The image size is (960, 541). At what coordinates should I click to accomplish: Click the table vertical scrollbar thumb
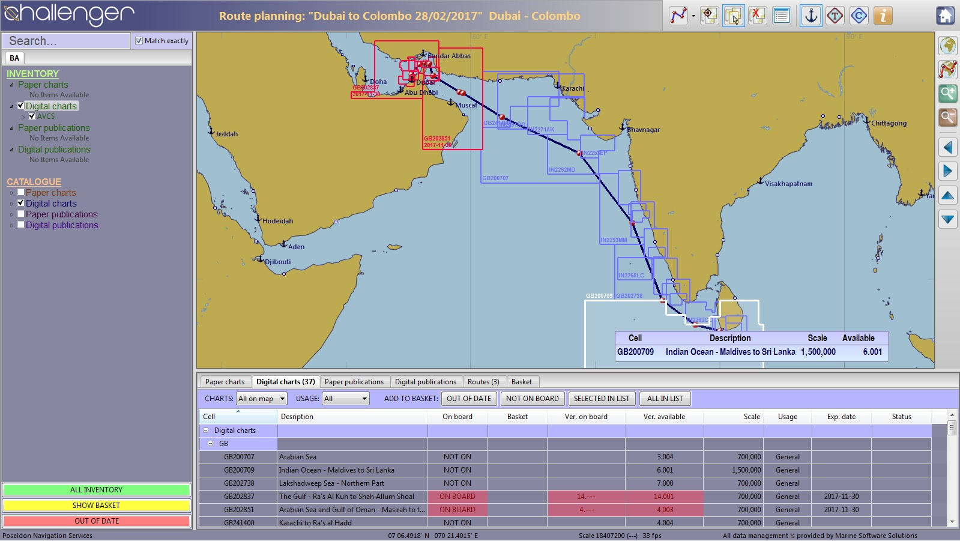tap(952, 428)
